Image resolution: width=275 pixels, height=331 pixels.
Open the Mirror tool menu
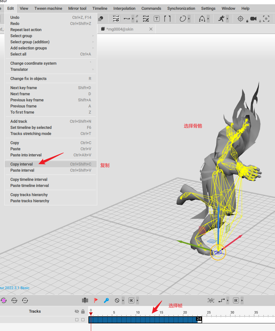pyautogui.click(x=77, y=9)
